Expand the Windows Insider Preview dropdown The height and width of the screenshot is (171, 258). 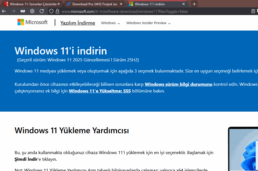pos(149,23)
